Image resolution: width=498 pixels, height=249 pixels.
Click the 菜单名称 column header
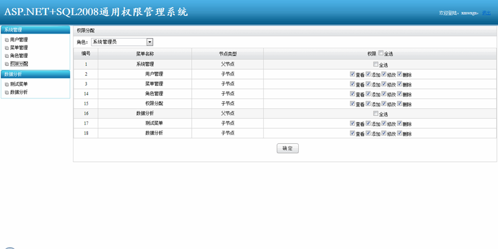point(145,54)
